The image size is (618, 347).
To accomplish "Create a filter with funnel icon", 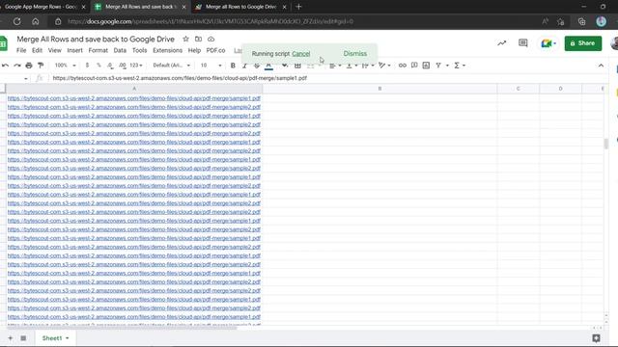I will tap(438, 66).
